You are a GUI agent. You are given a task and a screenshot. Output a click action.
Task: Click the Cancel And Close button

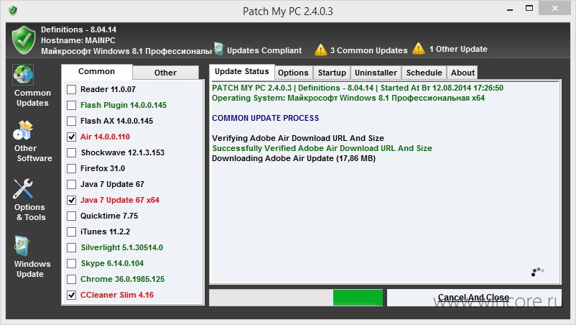pos(474,298)
